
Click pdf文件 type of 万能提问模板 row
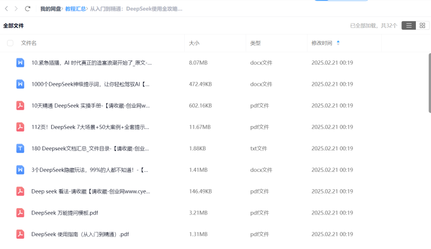[260, 213]
